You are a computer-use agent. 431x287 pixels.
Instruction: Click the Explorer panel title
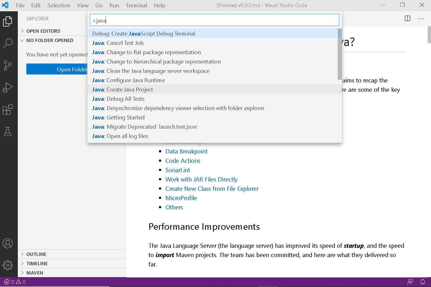37,19
